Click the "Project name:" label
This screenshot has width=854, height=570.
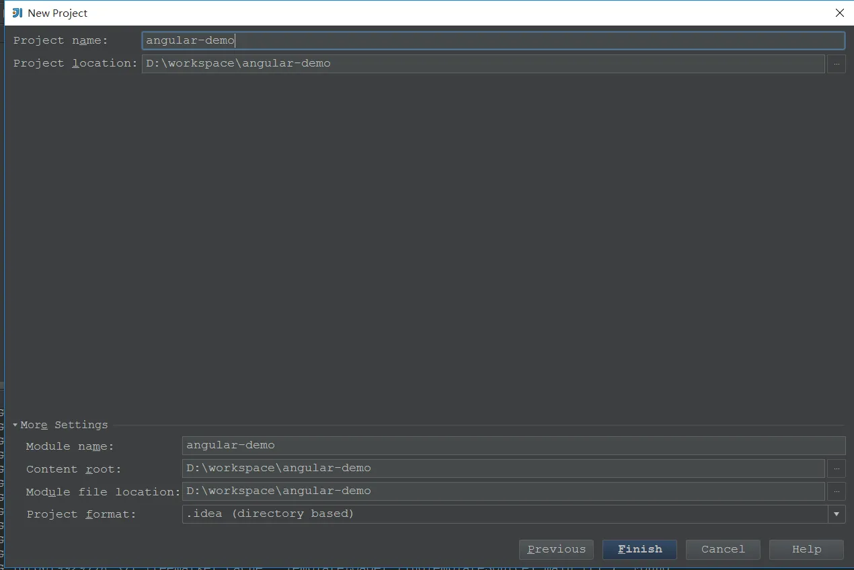tap(61, 40)
